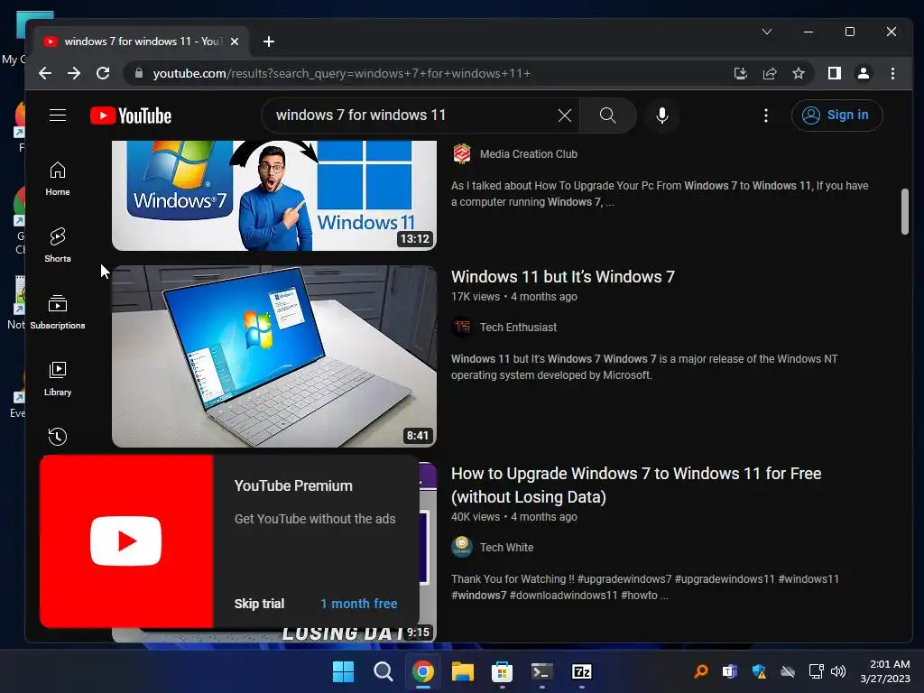The width and height of the screenshot is (924, 693).
Task: Install app icon in address bar
Action: coord(741,73)
